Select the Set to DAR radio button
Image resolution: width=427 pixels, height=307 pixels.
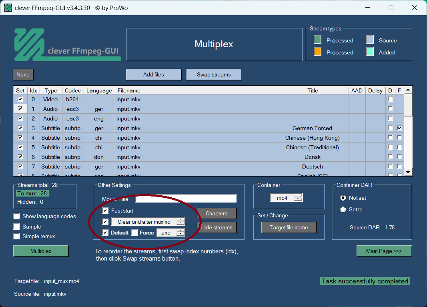coord(343,209)
